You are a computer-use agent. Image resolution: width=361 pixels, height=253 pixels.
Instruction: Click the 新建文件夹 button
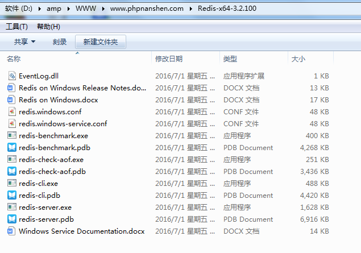pyautogui.click(x=101, y=42)
